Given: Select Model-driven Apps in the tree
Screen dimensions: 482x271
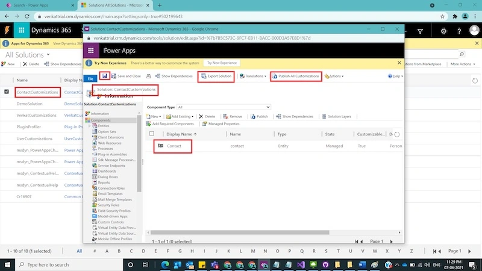Looking at the screenshot, I should [110, 216].
